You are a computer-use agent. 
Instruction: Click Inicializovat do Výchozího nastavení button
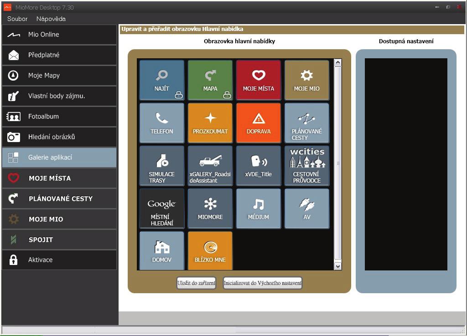pos(263,283)
